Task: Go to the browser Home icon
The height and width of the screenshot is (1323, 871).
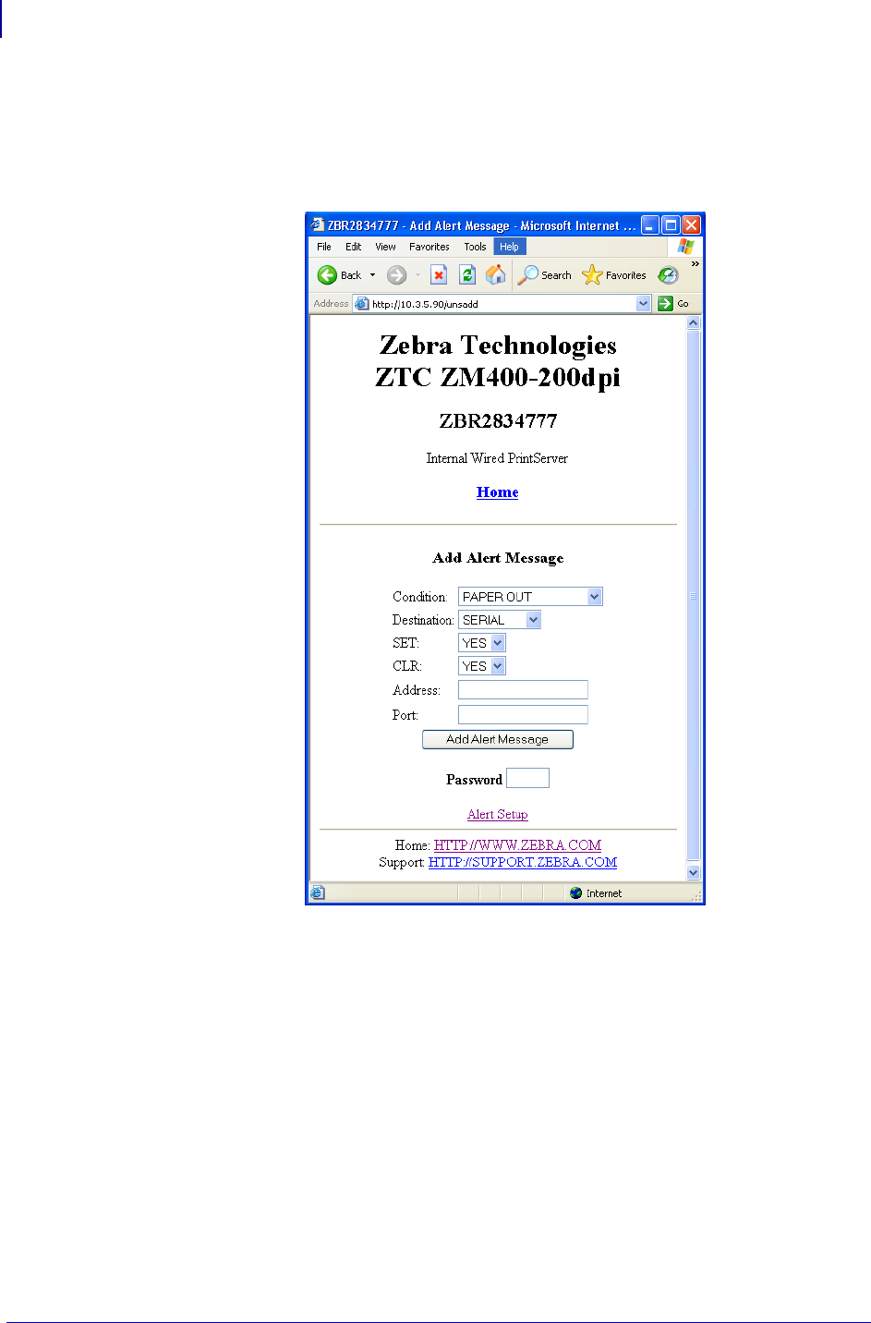Action: pos(496,274)
